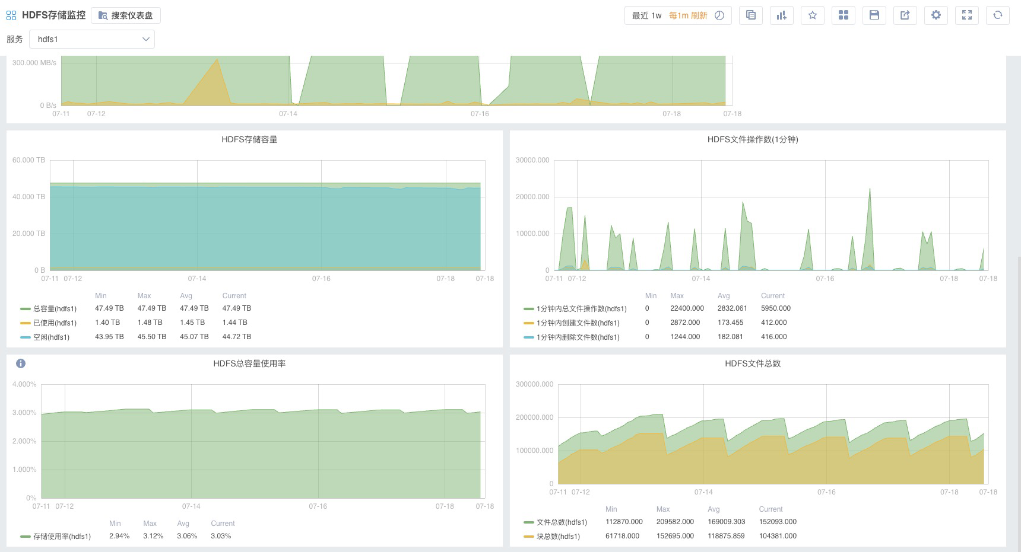Click the HDFS存储容量 panel title

[x=249, y=139]
